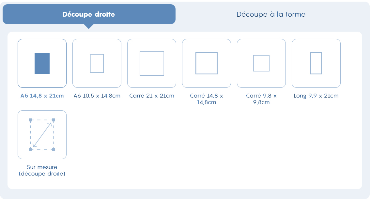Click the 'A6 10,5 x 14,8cm' label

click(x=97, y=96)
